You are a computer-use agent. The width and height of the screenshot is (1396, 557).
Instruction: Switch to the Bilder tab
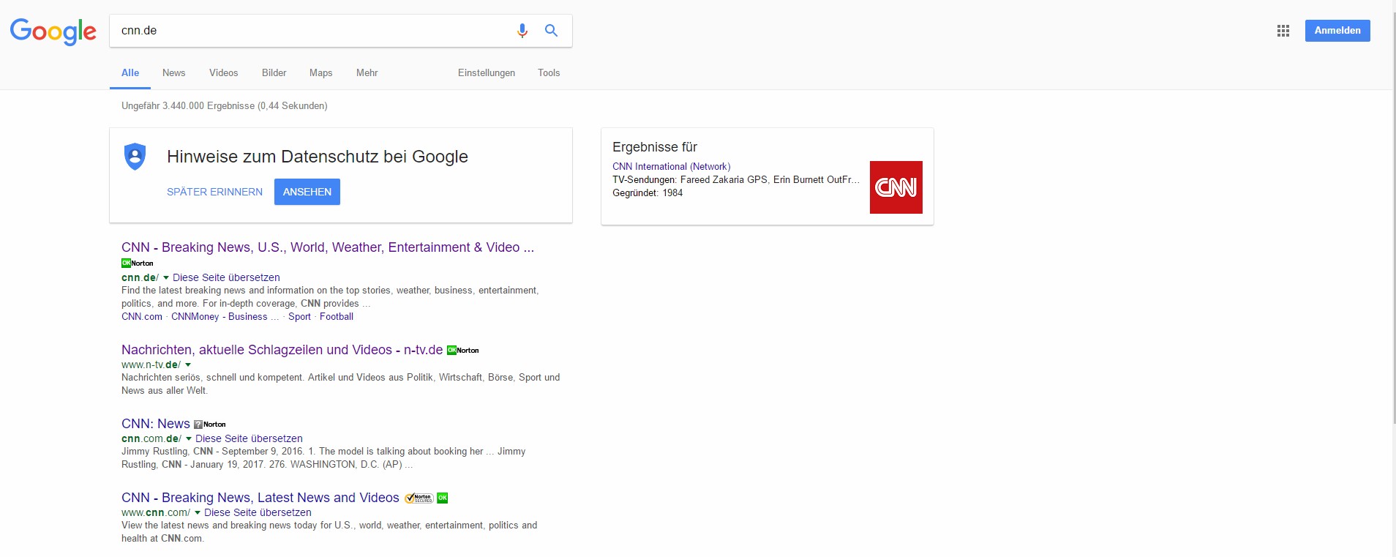[x=274, y=73]
